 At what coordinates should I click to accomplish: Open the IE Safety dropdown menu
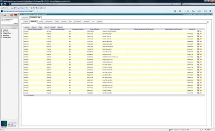click(200, 11)
